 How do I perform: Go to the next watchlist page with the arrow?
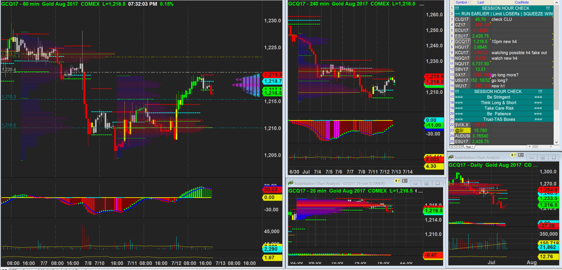click(x=458, y=147)
